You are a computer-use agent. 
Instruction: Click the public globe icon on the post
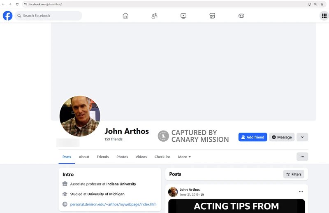click(x=202, y=195)
